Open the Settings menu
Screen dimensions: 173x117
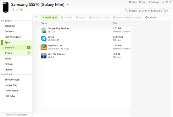(153, 2)
